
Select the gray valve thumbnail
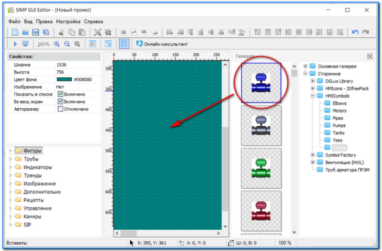[x=261, y=126]
